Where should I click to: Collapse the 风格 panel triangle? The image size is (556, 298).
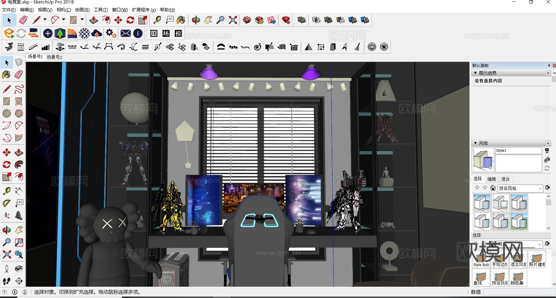tap(475, 143)
